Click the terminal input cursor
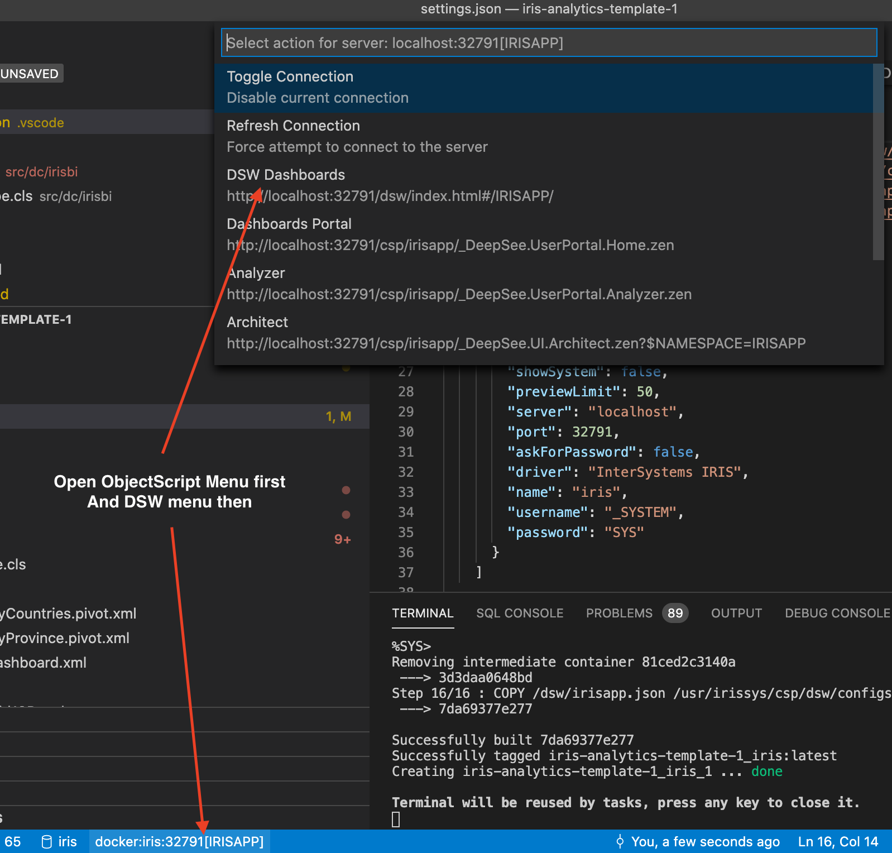The width and height of the screenshot is (892, 853). click(396, 820)
